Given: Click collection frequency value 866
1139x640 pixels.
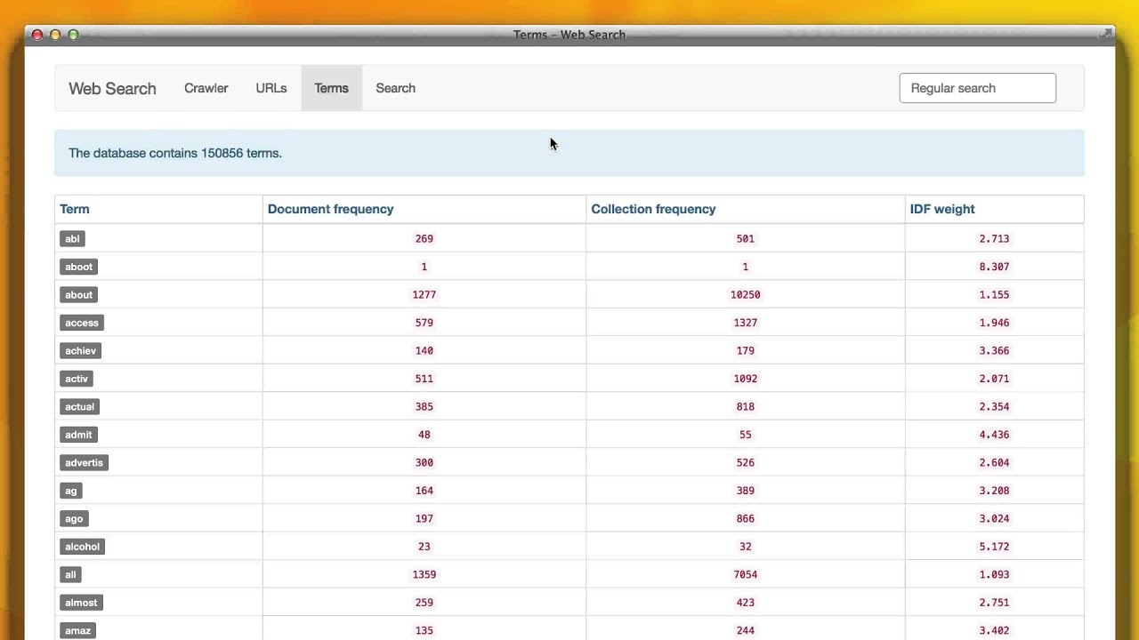Looking at the screenshot, I should coord(745,518).
